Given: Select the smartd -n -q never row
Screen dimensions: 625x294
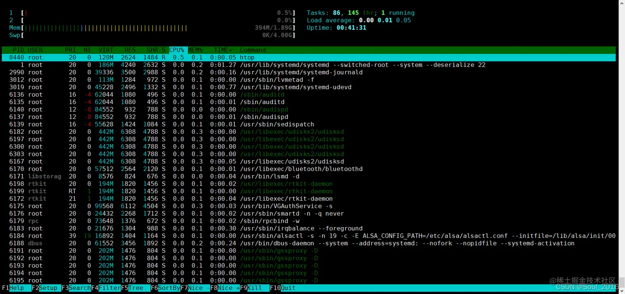Looking at the screenshot, I should click(x=309, y=213).
